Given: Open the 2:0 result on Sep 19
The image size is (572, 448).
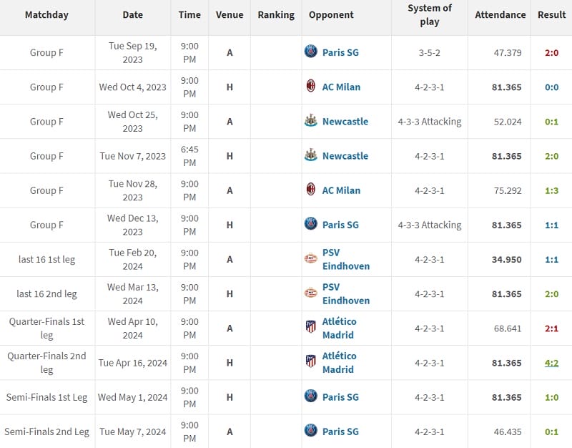Looking at the screenshot, I should 551,52.
